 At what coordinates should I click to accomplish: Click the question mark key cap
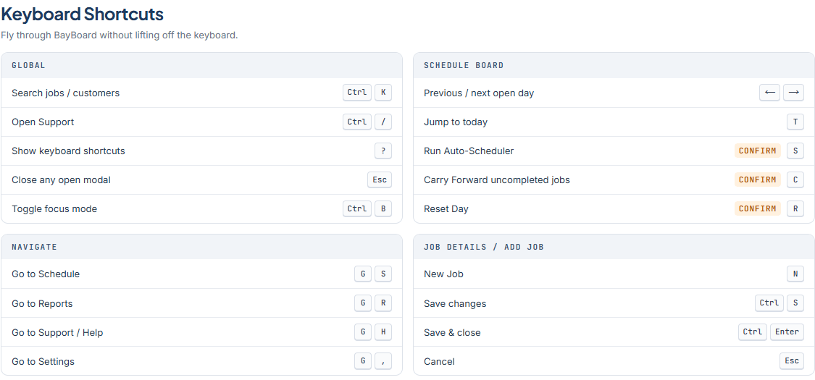[x=383, y=151]
